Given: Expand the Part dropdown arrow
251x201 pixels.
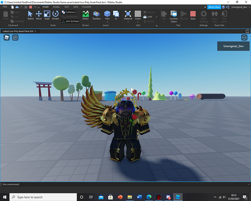Looking at the screenshot, I should coord(107,22).
